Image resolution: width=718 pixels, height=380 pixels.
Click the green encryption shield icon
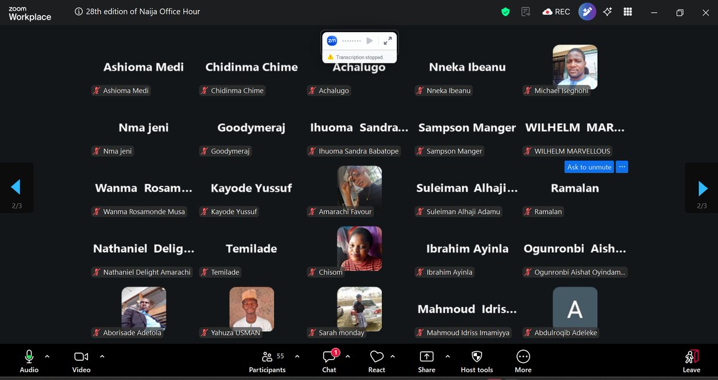tap(506, 12)
